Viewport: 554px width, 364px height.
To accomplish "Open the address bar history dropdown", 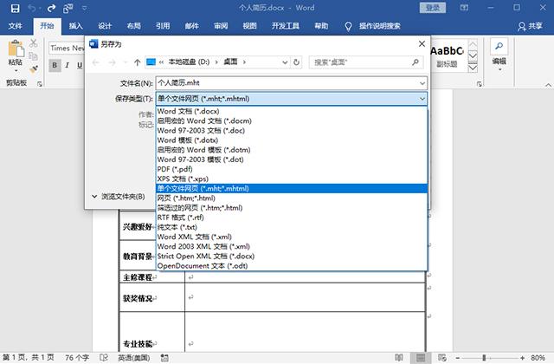I will point(285,62).
